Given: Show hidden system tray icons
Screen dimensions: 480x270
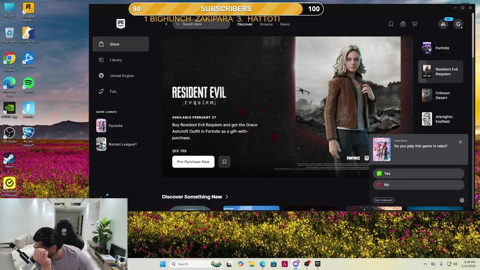Looking at the screenshot, I should click(x=425, y=264).
